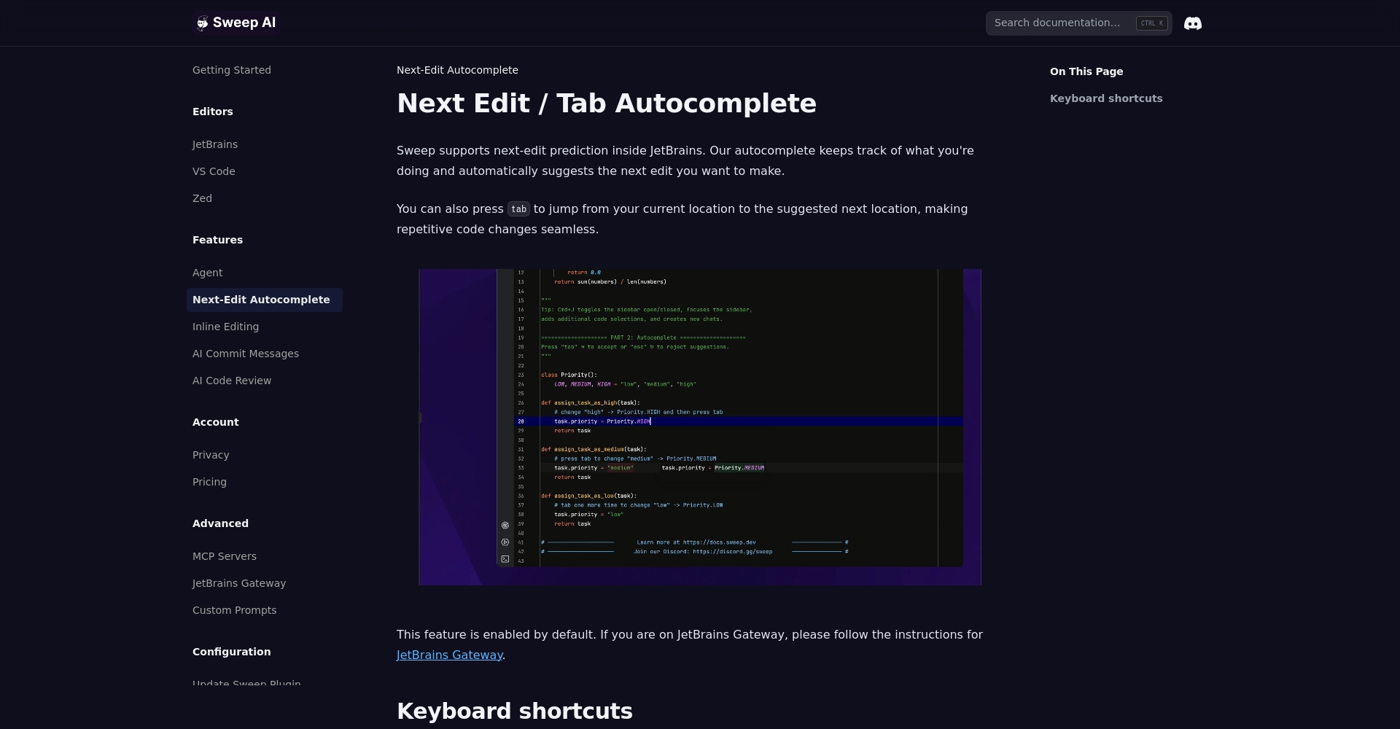Screen dimensions: 1400x729
Task: Open the Discord icon link
Action: pos(1193,23)
